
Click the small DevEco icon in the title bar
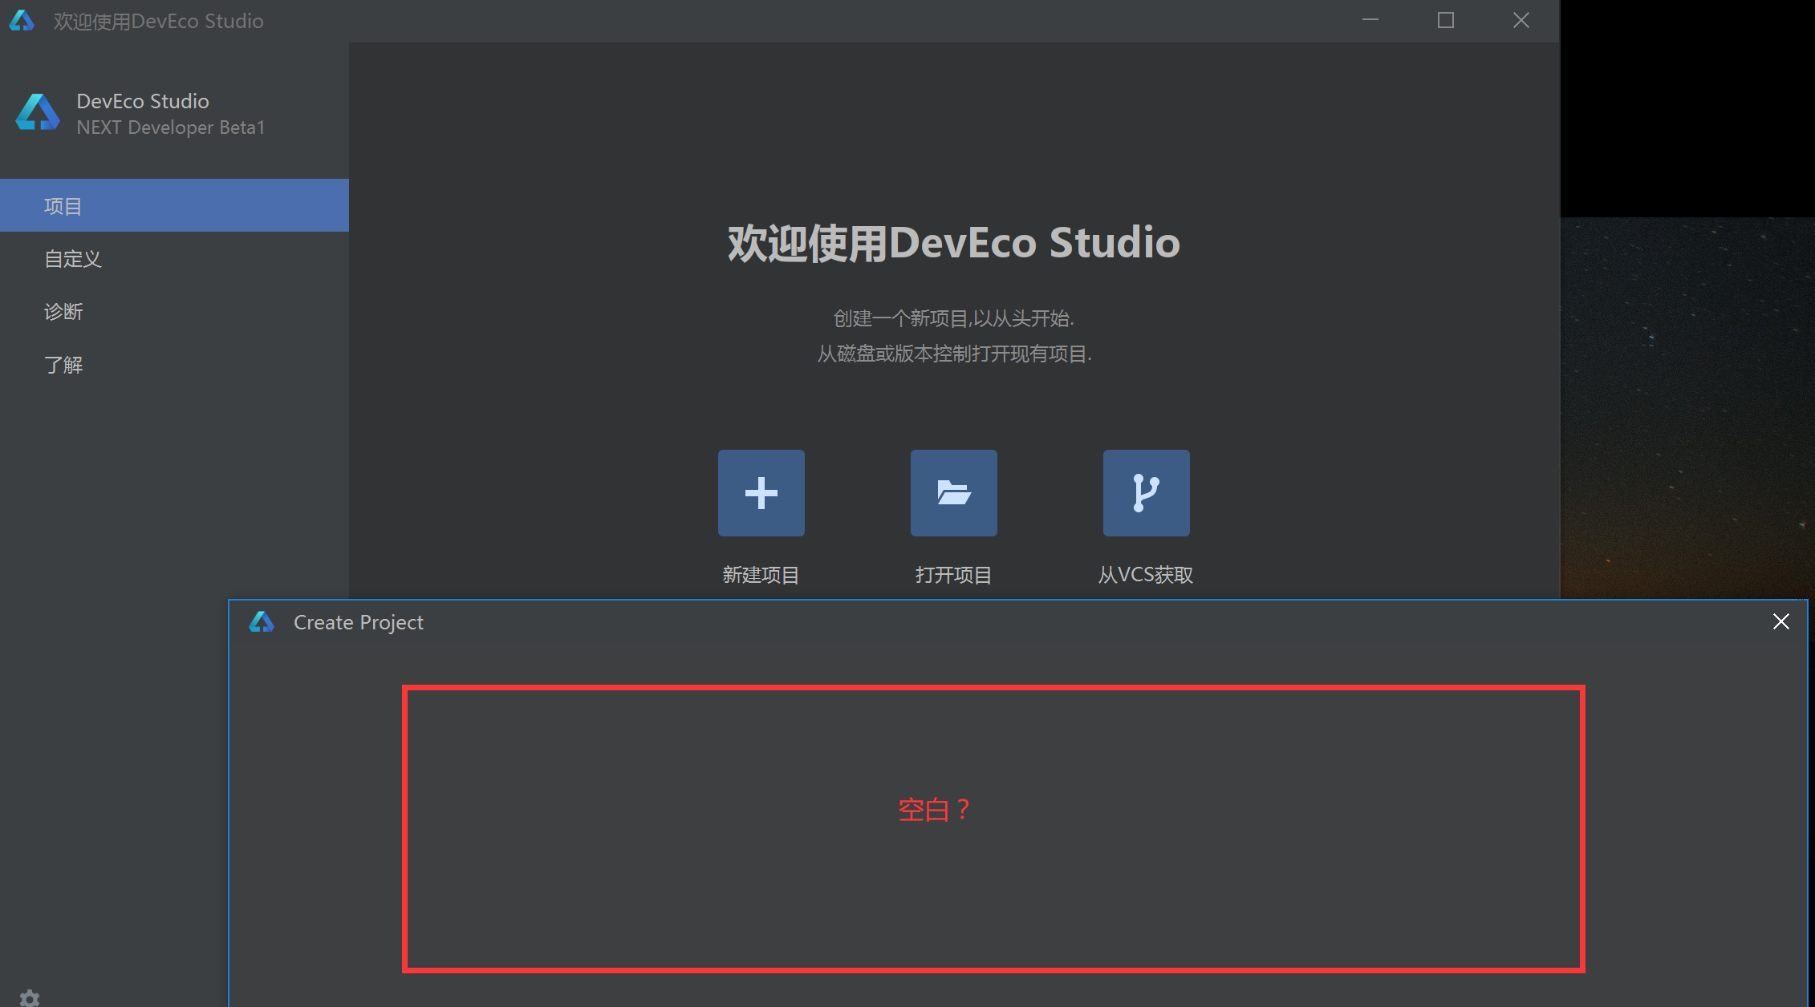click(22, 21)
